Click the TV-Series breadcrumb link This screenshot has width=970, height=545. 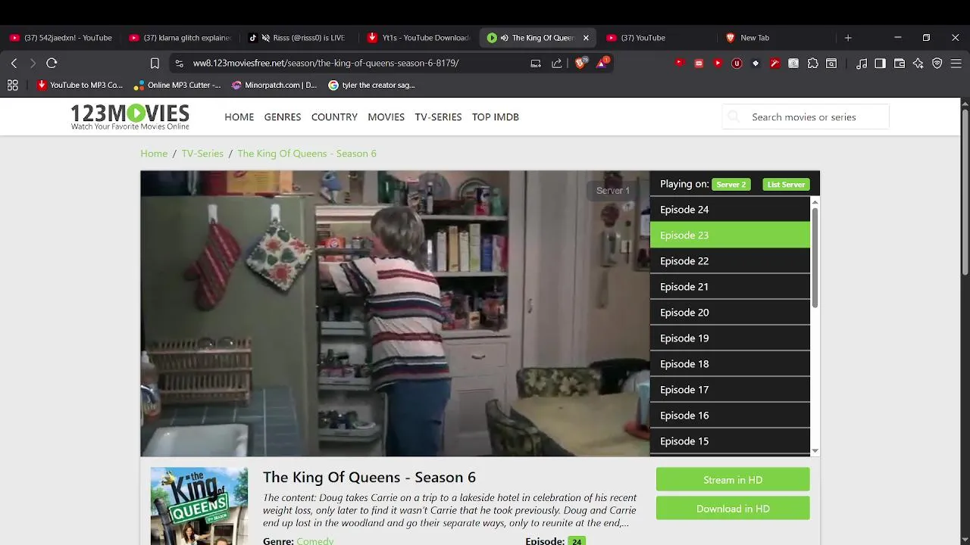tap(202, 154)
